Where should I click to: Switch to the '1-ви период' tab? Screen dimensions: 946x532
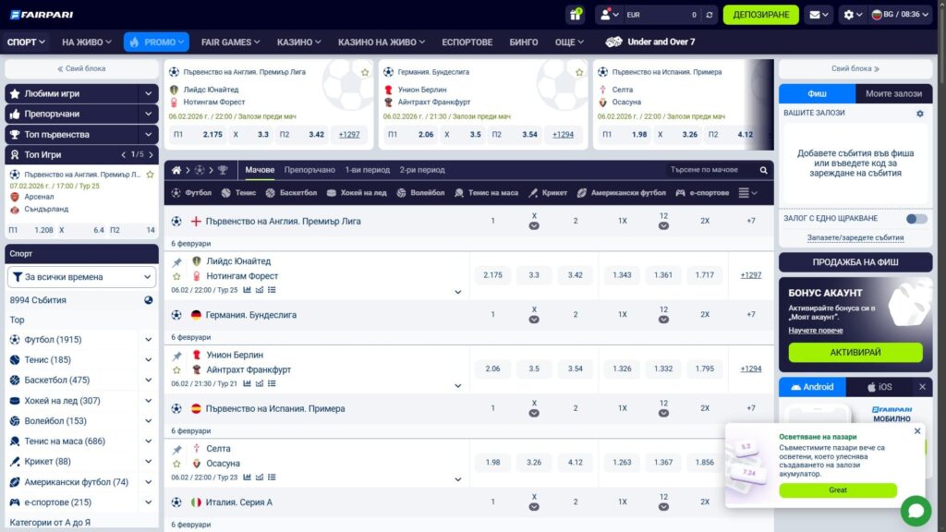367,170
